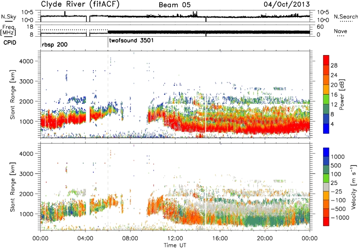Click the light green segment of the Power colorbar
Screen dimensions: 358x248
click(326, 99)
